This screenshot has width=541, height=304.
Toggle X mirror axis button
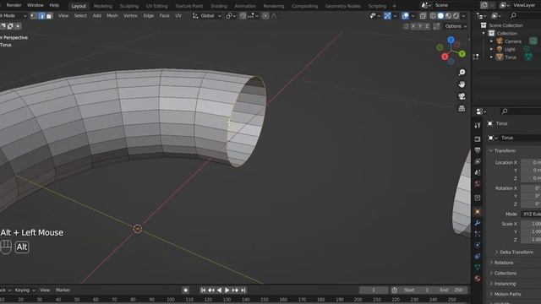(x=413, y=26)
